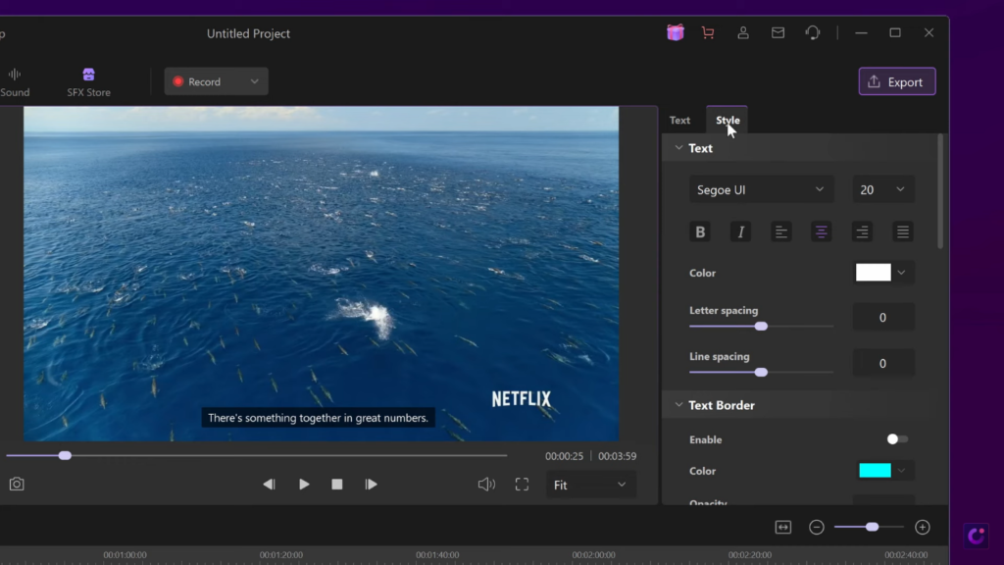Toggle italic text formatting
The height and width of the screenshot is (565, 1004).
(741, 231)
